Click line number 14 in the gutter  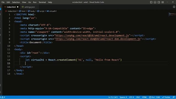click(9, 60)
